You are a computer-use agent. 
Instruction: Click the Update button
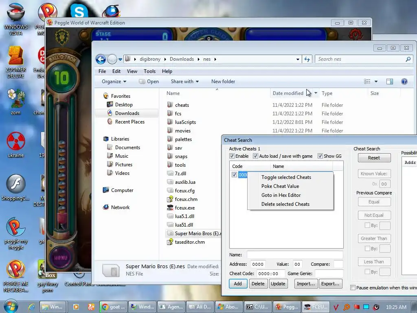(x=278, y=284)
